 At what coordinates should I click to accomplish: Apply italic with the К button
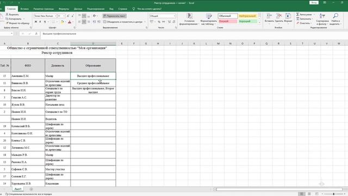coord(40,22)
